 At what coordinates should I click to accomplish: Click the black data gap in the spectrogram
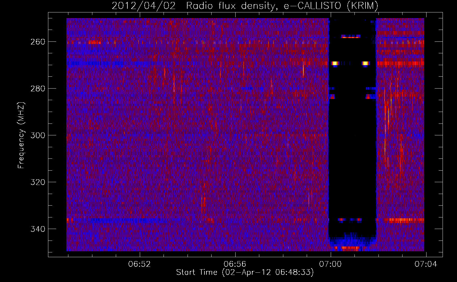[352, 135]
